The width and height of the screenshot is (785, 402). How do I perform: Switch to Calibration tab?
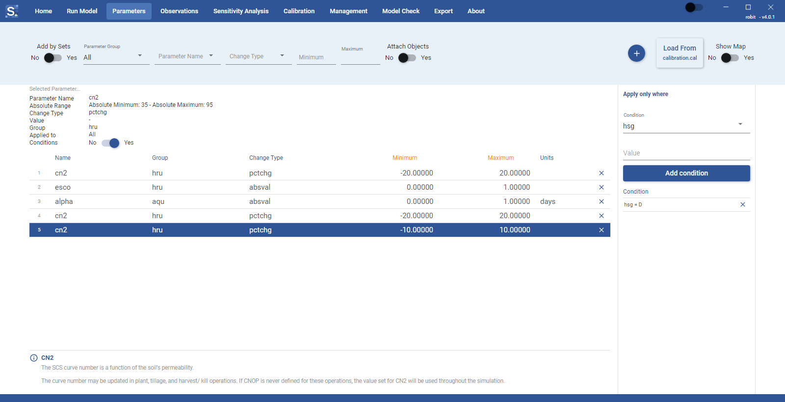(x=299, y=11)
